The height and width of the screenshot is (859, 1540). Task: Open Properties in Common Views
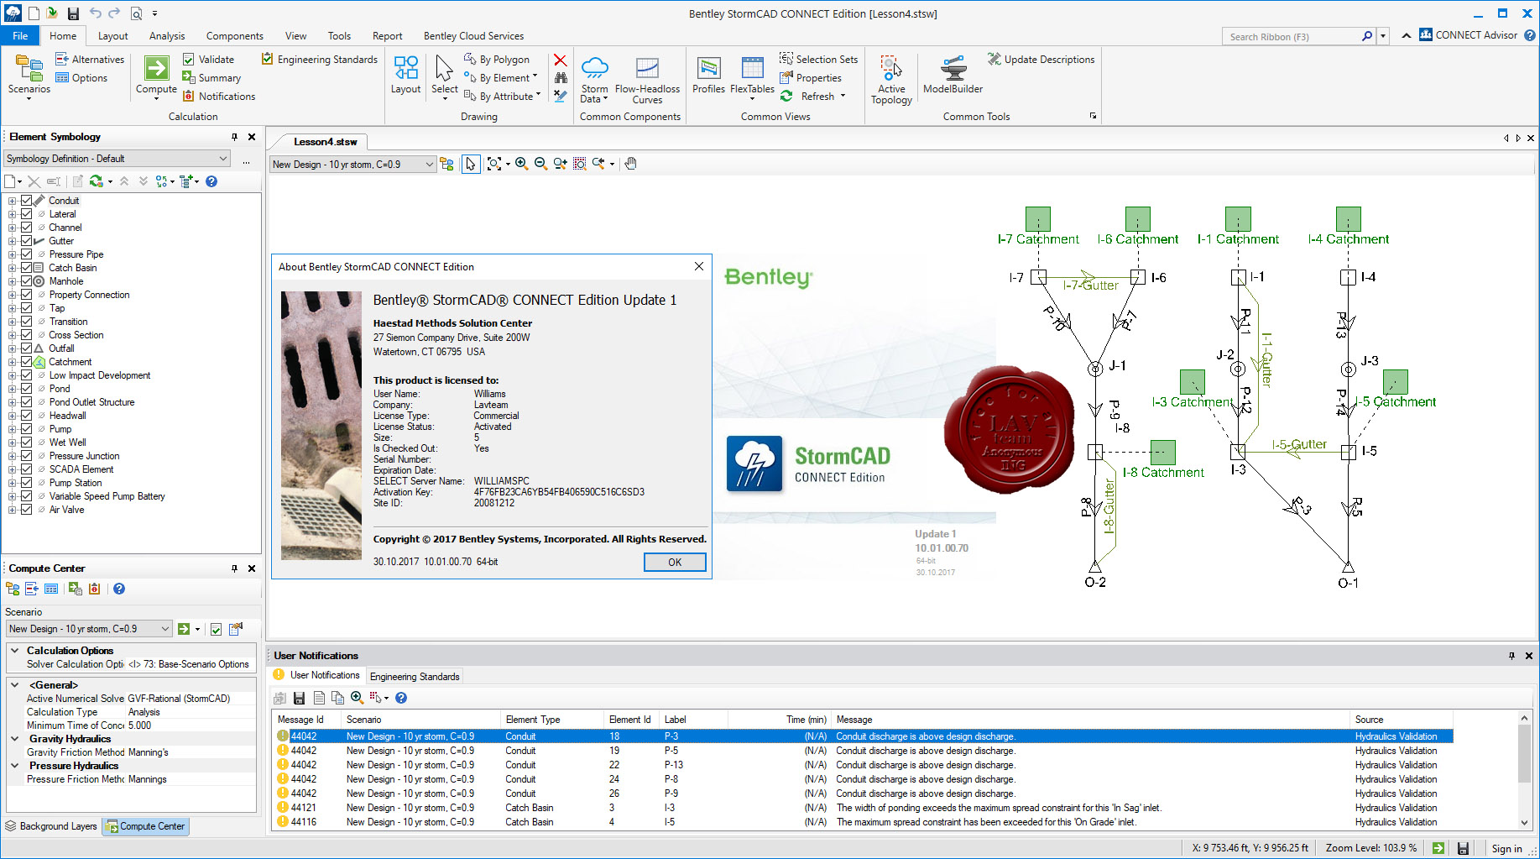tap(810, 78)
